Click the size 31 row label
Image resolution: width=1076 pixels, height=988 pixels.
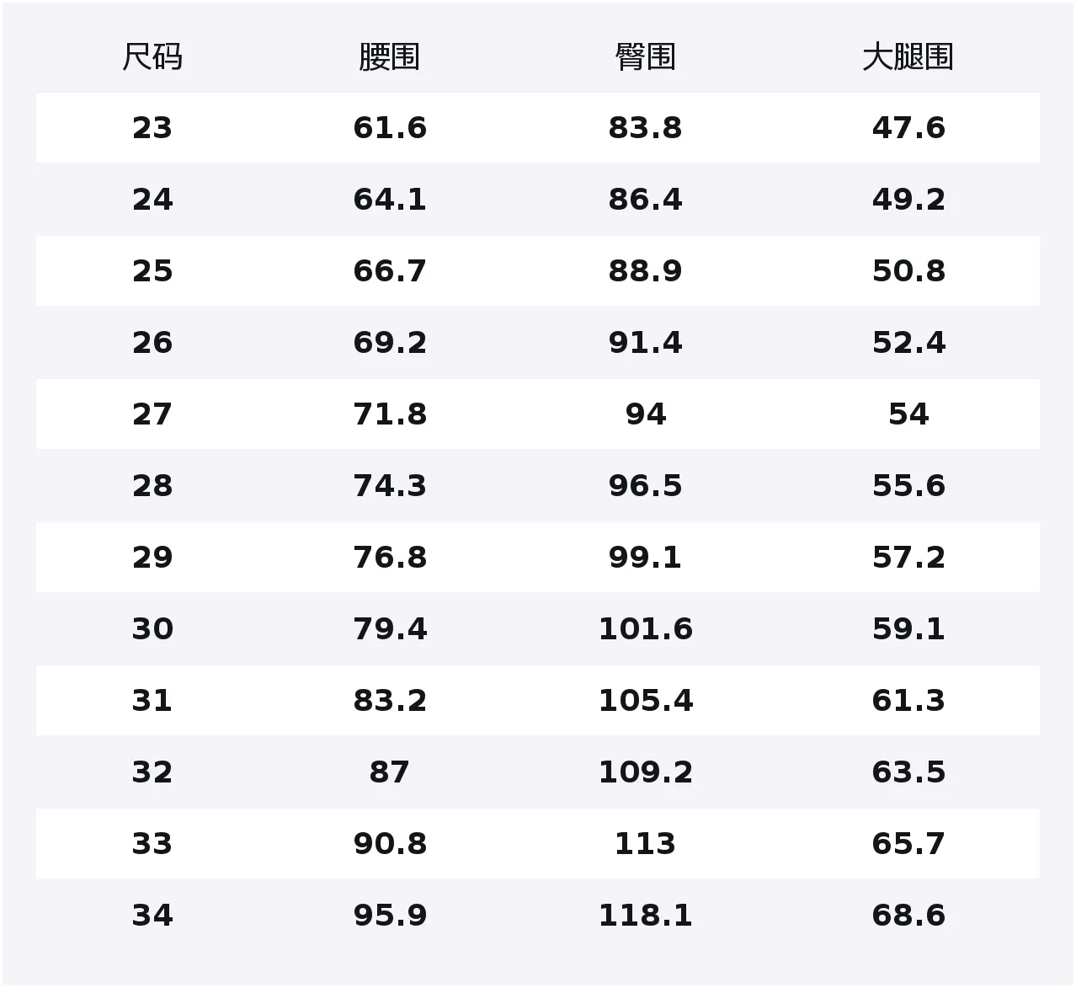pyautogui.click(x=152, y=701)
